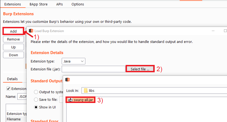The image size is (227, 122).
Task: Choose the Save to file radio option
Action: 36,100
